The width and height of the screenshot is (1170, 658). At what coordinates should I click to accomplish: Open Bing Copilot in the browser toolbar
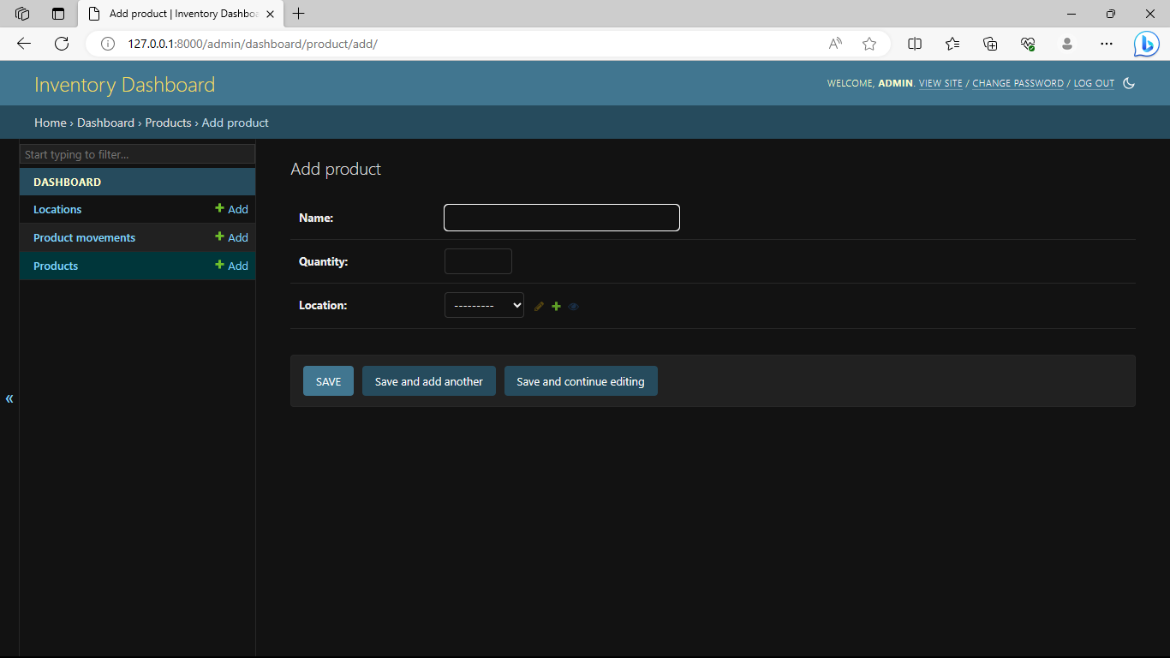pyautogui.click(x=1146, y=44)
